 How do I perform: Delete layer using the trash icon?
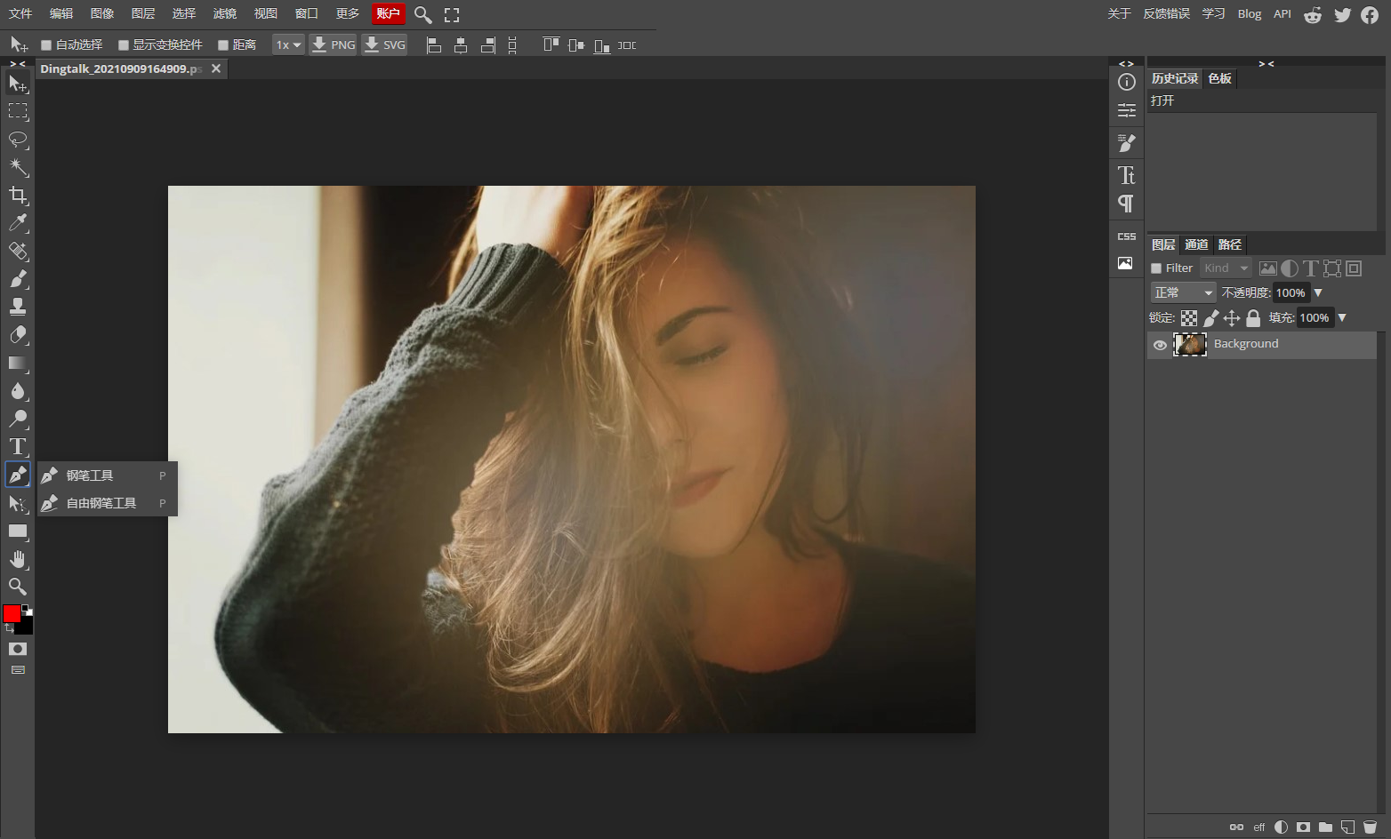pyautogui.click(x=1370, y=827)
